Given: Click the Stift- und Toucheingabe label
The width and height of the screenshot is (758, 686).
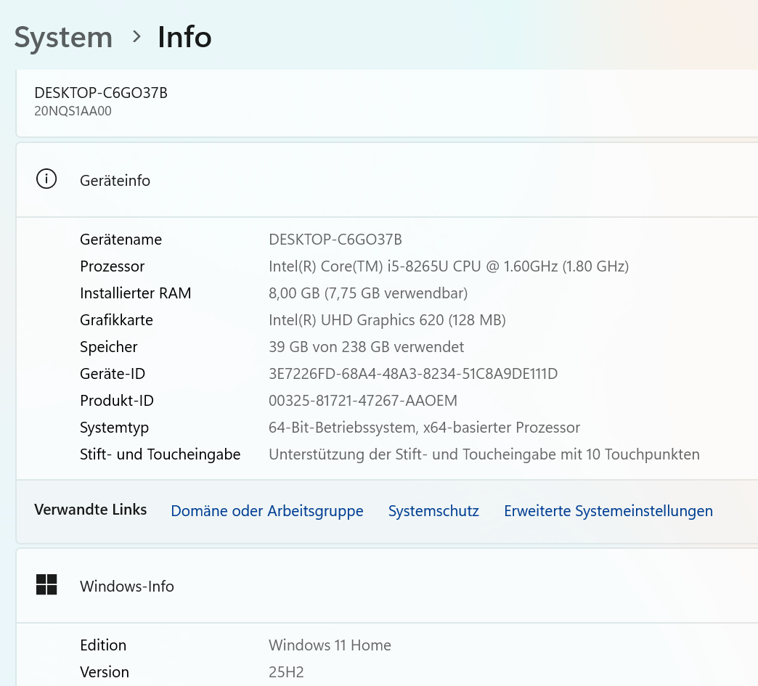Looking at the screenshot, I should tap(160, 454).
